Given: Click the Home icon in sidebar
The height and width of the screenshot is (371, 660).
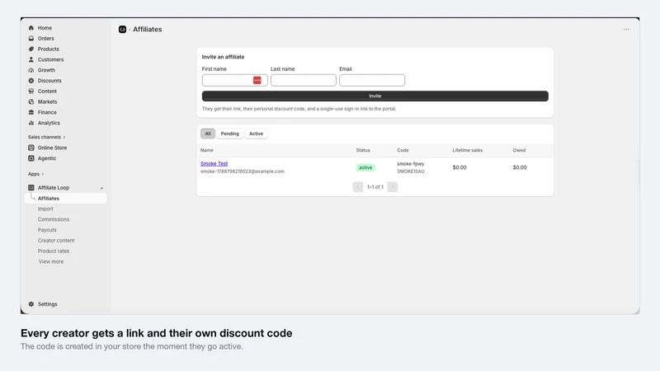Looking at the screenshot, I should click(x=31, y=28).
